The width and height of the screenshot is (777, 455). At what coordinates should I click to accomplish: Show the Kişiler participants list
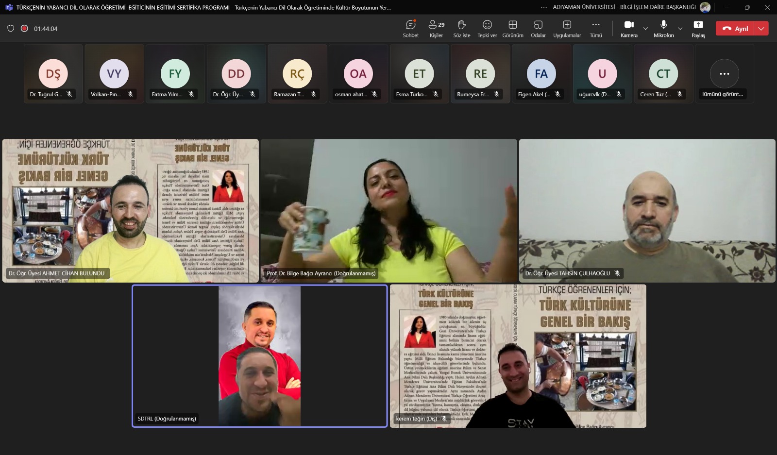(436, 29)
